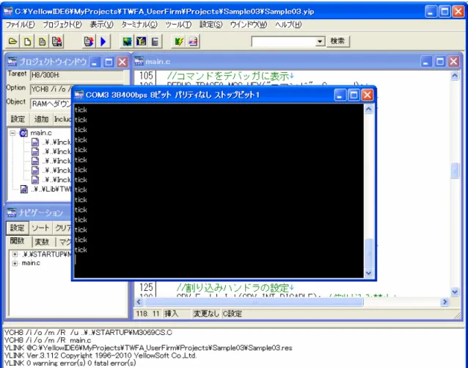Open the ツール menu
The image size is (468, 368).
pyautogui.click(x=178, y=25)
